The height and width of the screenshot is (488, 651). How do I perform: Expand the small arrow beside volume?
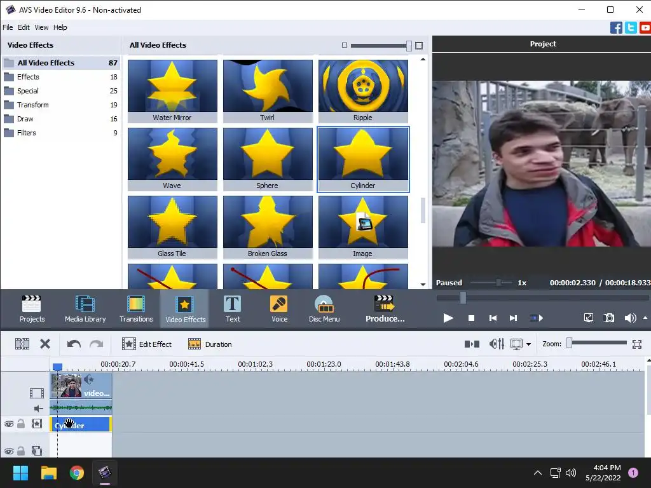coord(645,318)
